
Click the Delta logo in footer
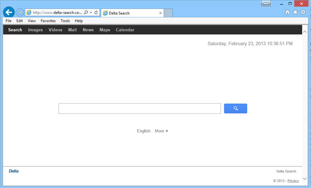(13, 171)
